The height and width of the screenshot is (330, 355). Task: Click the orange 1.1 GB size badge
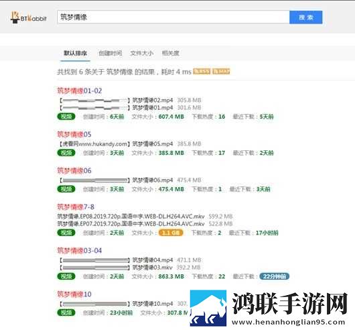tap(171, 233)
